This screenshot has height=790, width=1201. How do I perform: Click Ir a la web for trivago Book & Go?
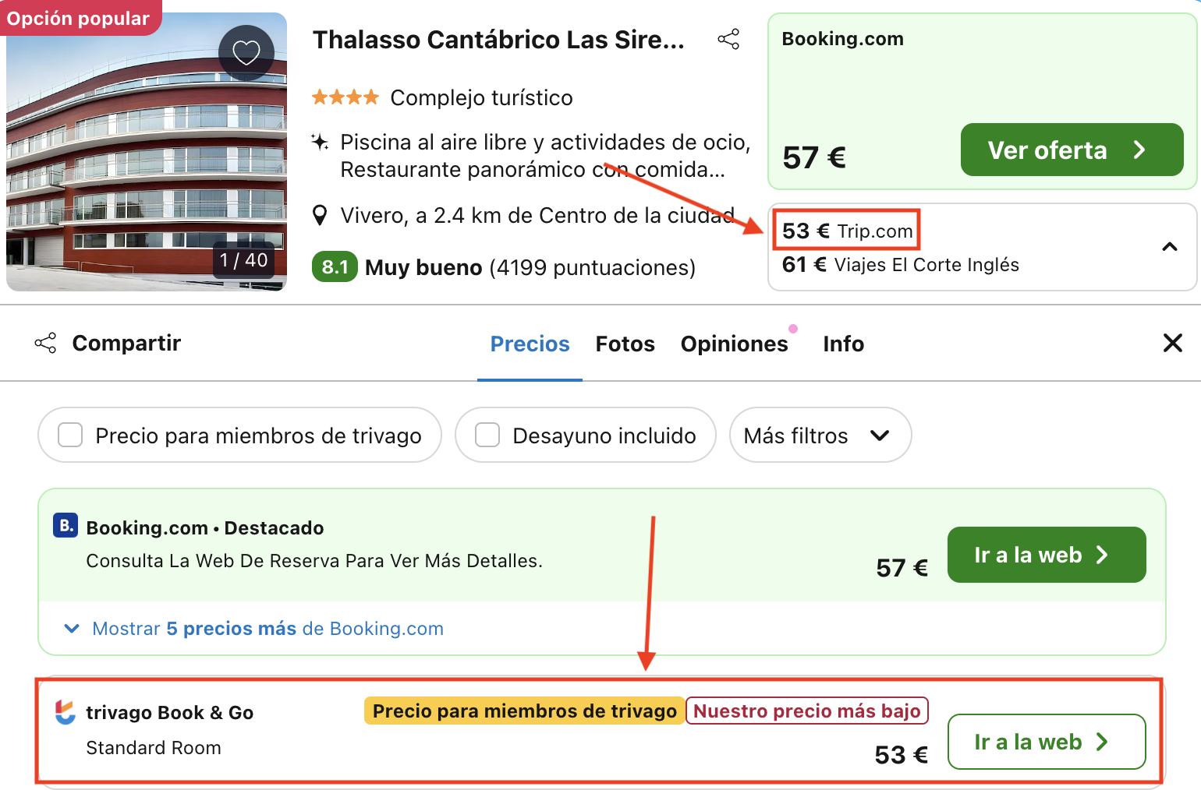(1046, 742)
